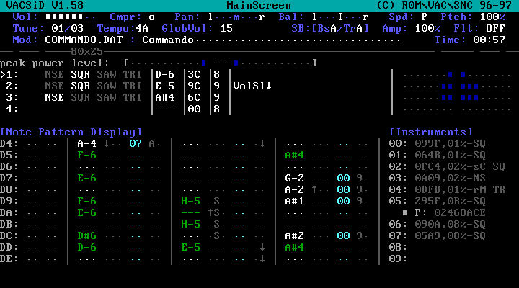Select NSE waveform on voice 1

click(x=54, y=74)
